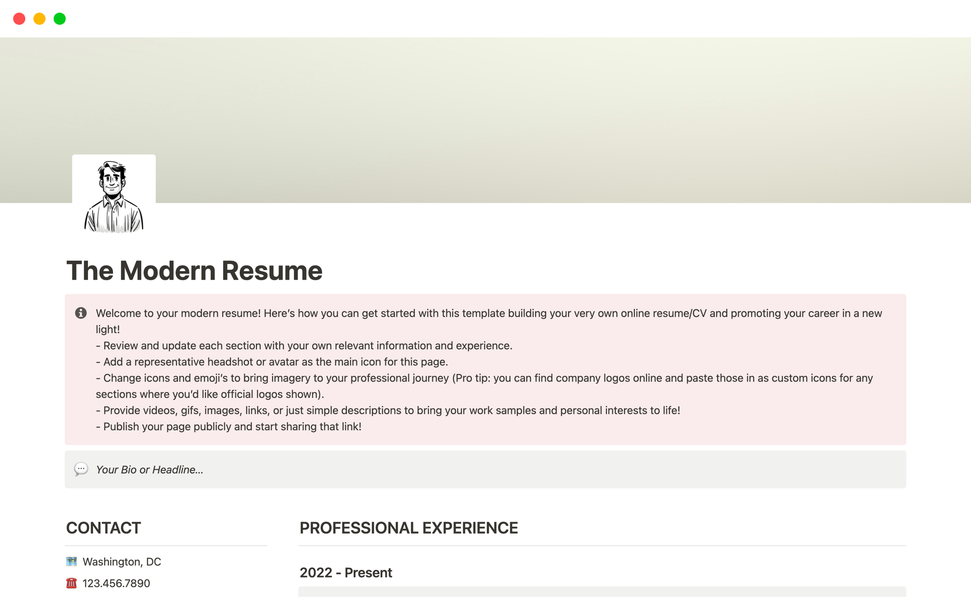Click the map icon next to Washington, DC
Image resolution: width=971 pixels, height=607 pixels.
(72, 561)
